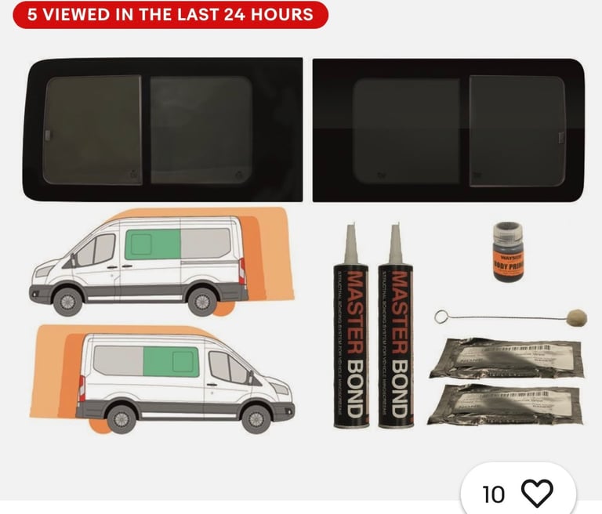Click the lower foil wipe packet
The width and height of the screenshot is (602, 514).
tap(506, 405)
